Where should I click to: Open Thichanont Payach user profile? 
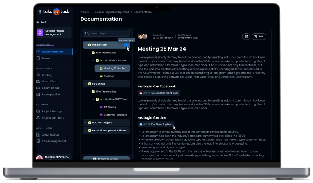coord(53,157)
